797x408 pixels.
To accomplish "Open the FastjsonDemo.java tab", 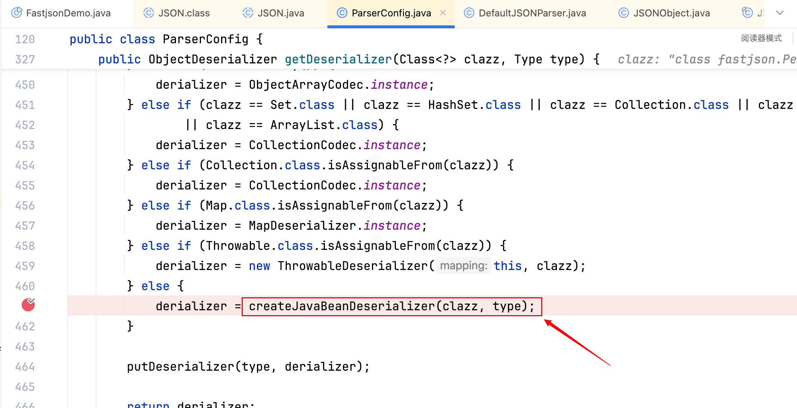I will tap(68, 13).
